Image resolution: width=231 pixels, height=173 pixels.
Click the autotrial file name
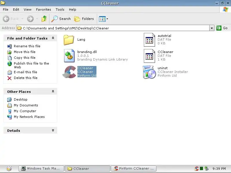pyautogui.click(x=164, y=36)
